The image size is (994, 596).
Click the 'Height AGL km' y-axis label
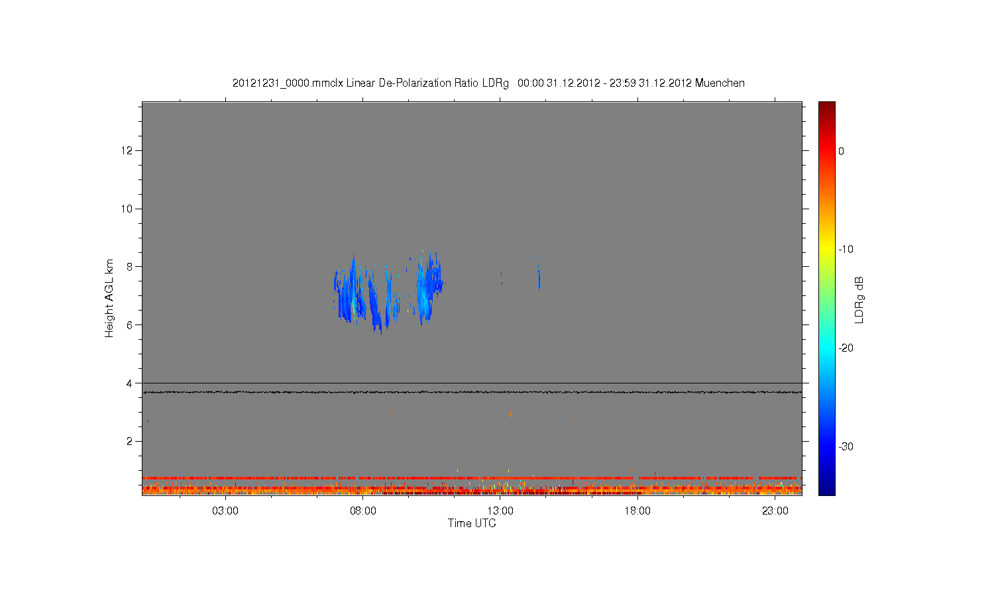coord(109,298)
